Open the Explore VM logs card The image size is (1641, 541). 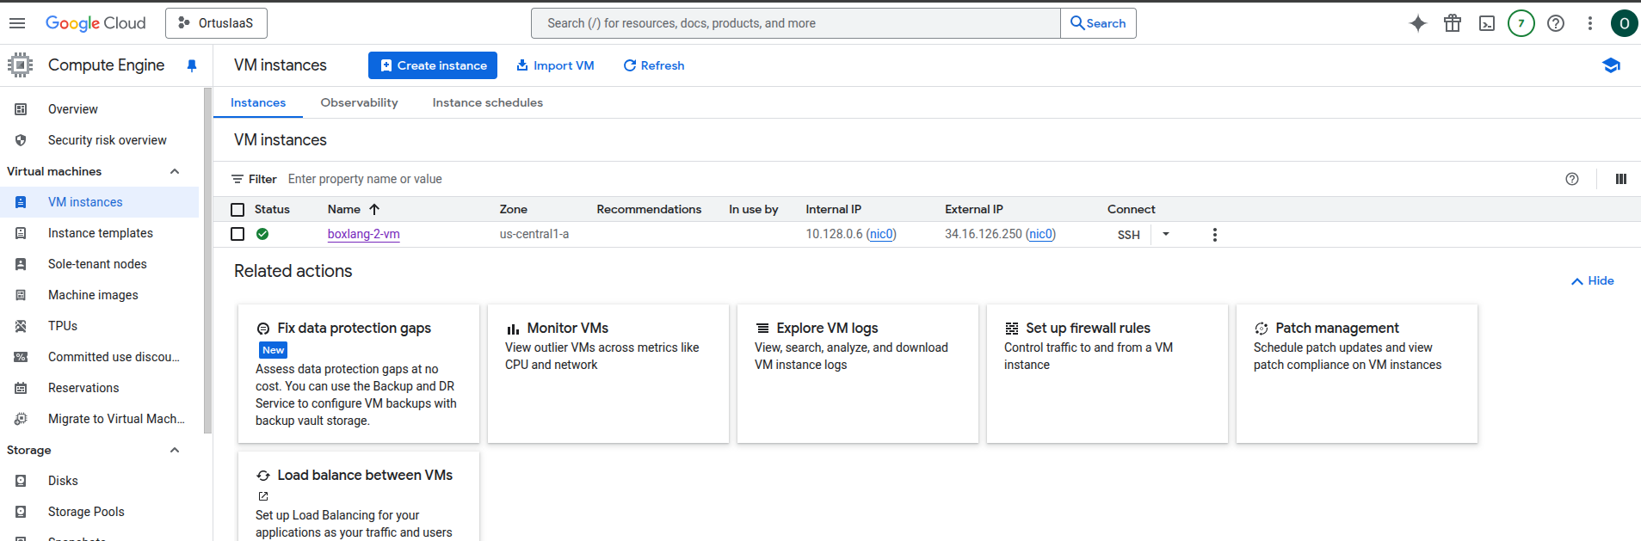click(x=858, y=374)
